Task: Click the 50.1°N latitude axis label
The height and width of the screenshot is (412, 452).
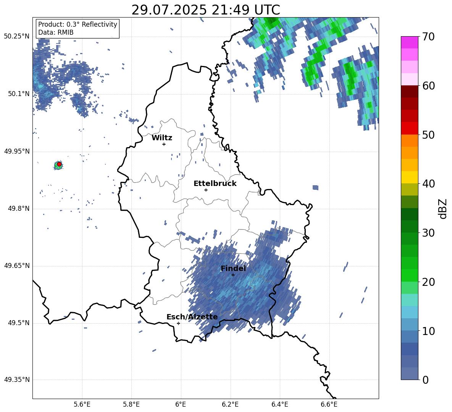Action: click(19, 94)
